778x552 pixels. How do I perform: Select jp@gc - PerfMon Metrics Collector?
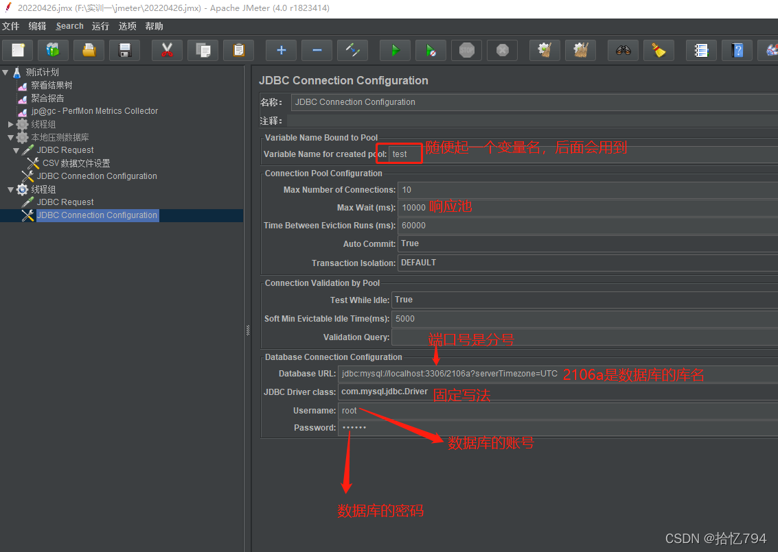click(x=95, y=111)
